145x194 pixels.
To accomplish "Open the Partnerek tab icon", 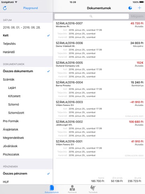I will coord(72,188).
